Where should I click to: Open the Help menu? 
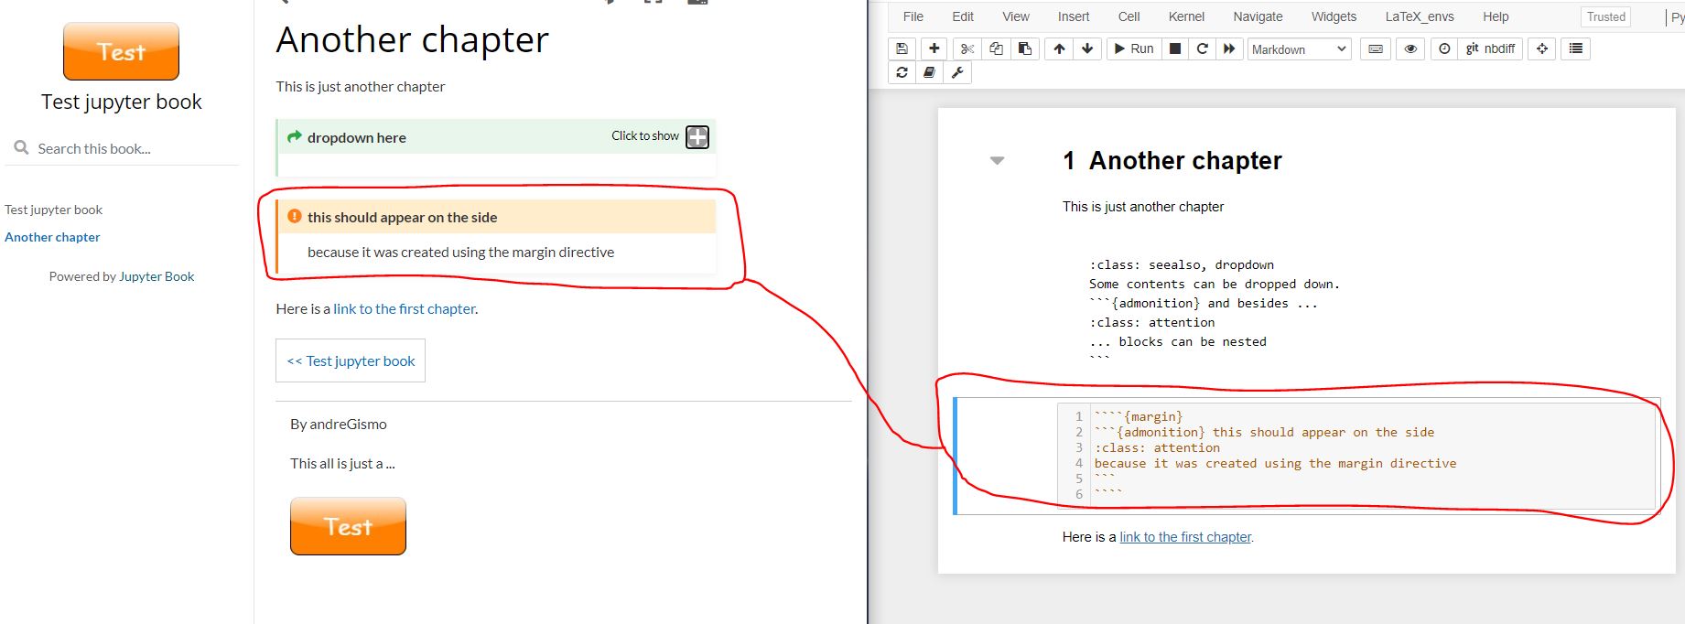click(1496, 16)
